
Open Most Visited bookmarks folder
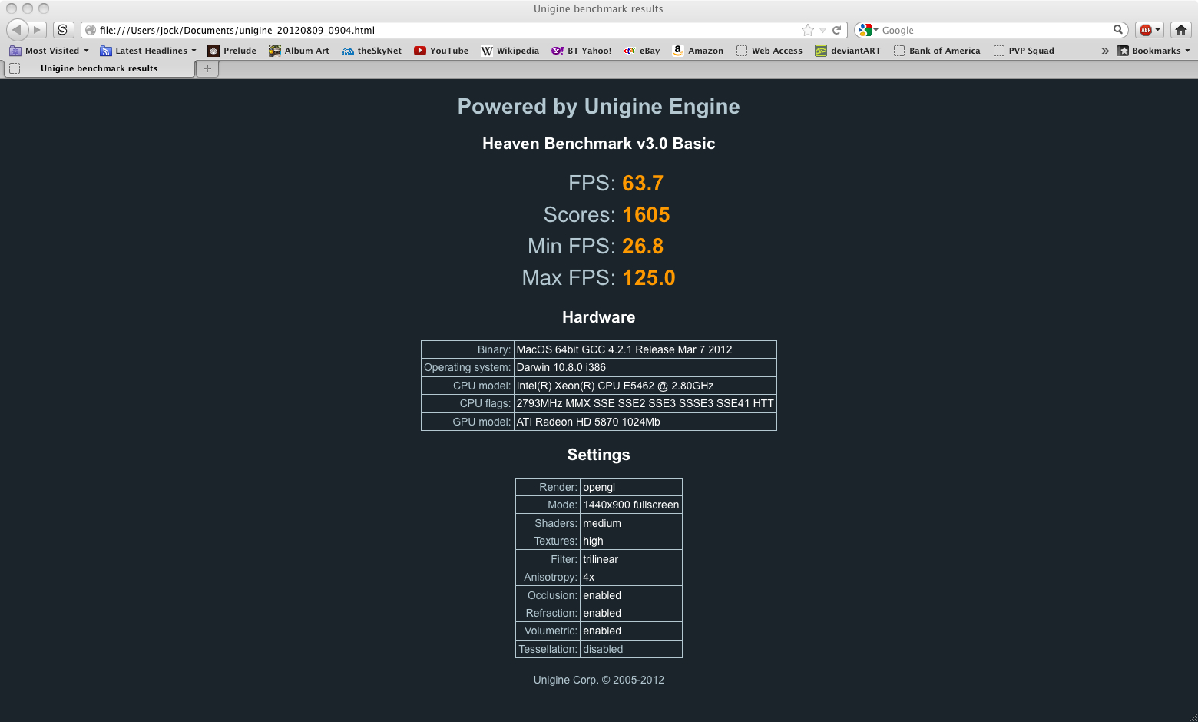coord(49,51)
